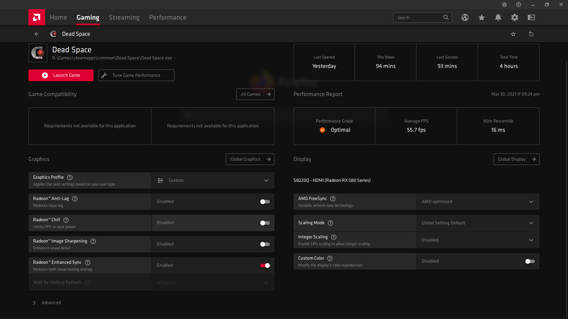Screen dimensions: 568x319
Task: Switch to the Streaming tab
Action: [x=124, y=17]
